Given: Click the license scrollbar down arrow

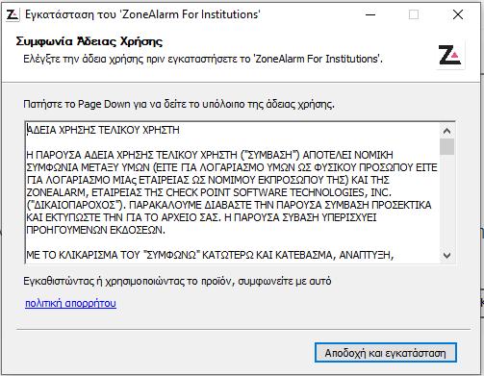Looking at the screenshot, I should click(446, 256).
